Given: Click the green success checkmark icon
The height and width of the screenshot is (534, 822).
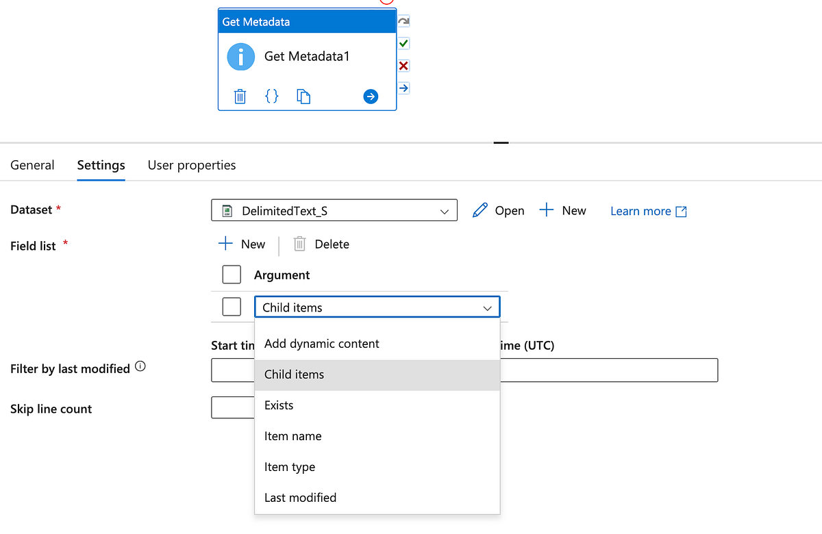Looking at the screenshot, I should 403,42.
